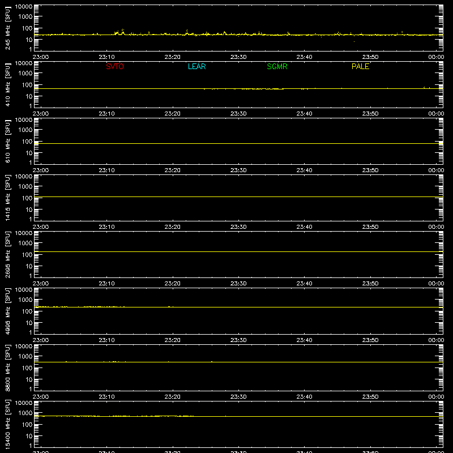Click the green SGMR station label
The image size is (453, 453).
click(277, 66)
